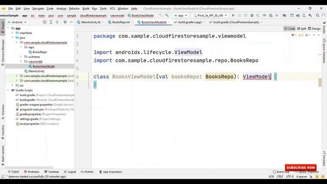The width and height of the screenshot is (327, 184).
Task: Collapse the viewmodel package
Action: [21, 61]
